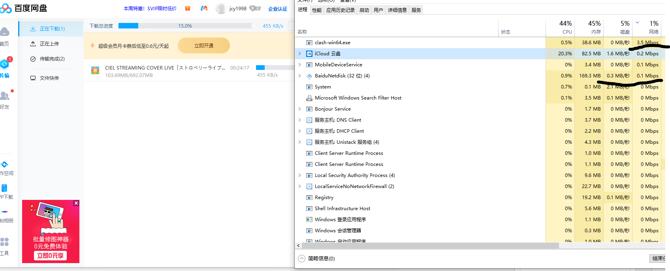Expand the MobileDeviceService process group
Viewport: 670px width, 271px height.
click(x=300, y=65)
